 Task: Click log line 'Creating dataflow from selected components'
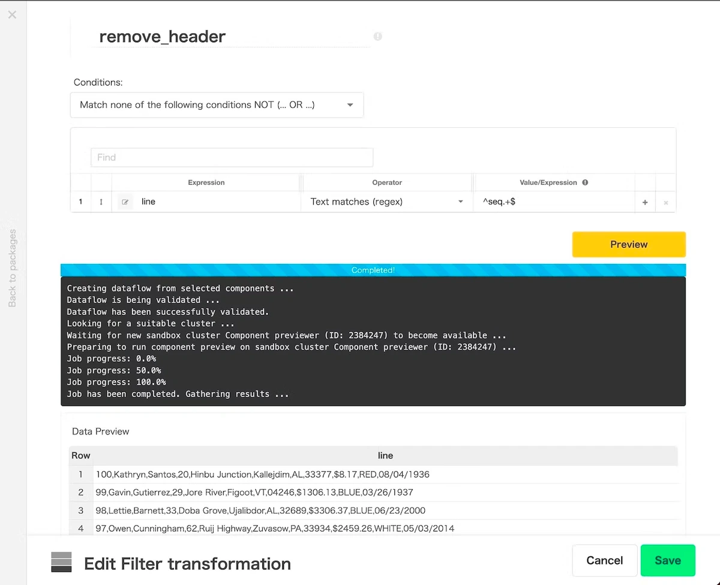(x=180, y=289)
